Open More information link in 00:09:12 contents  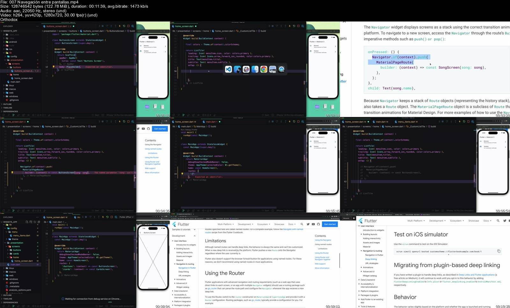(322, 268)
